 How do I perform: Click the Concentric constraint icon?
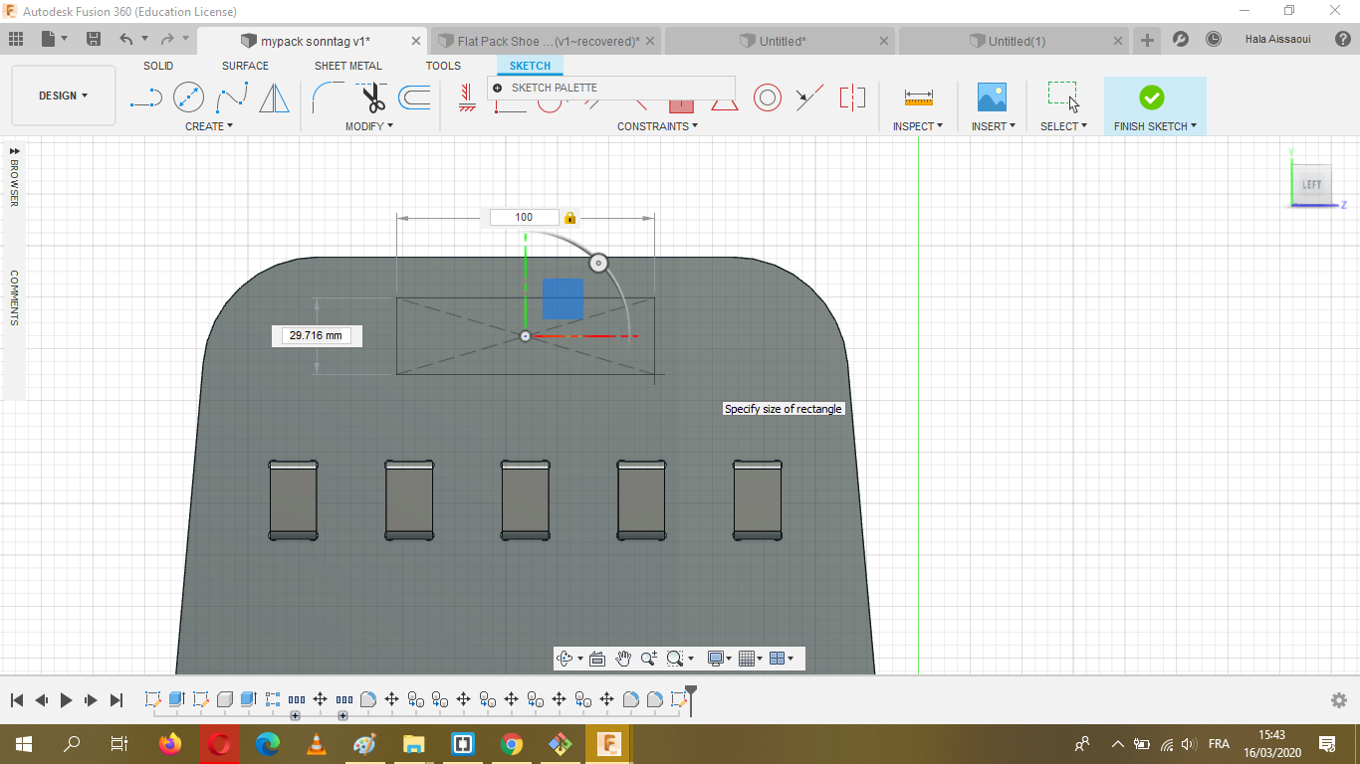pos(767,97)
